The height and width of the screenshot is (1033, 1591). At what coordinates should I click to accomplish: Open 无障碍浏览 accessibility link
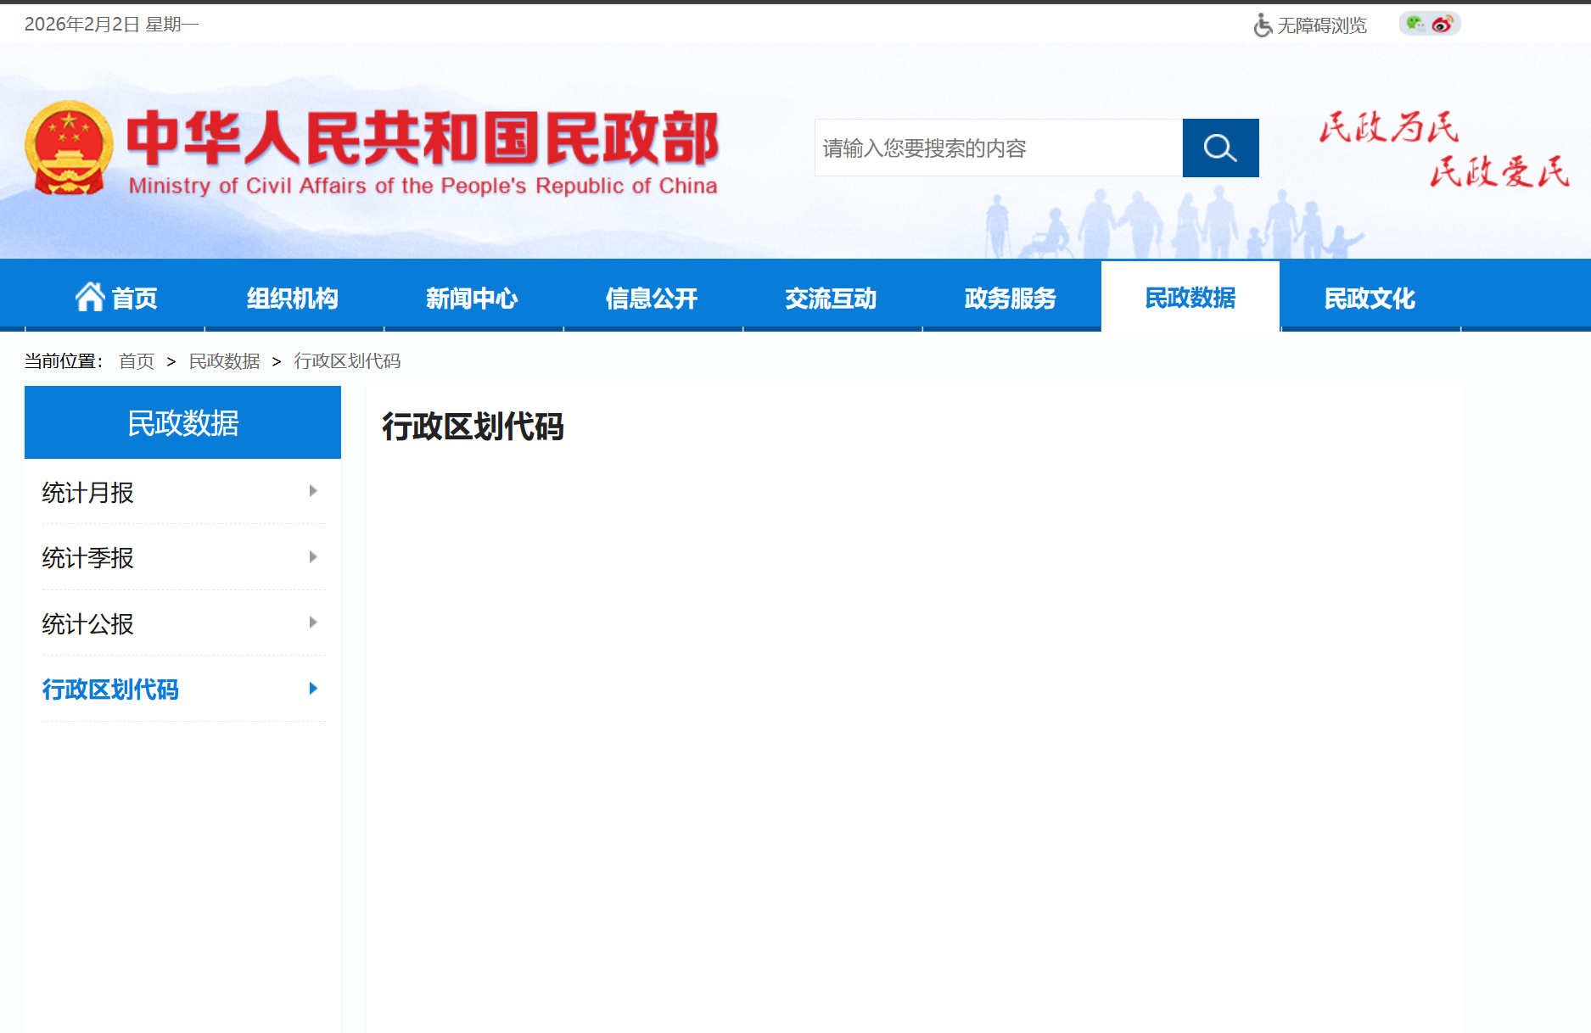(x=1322, y=25)
